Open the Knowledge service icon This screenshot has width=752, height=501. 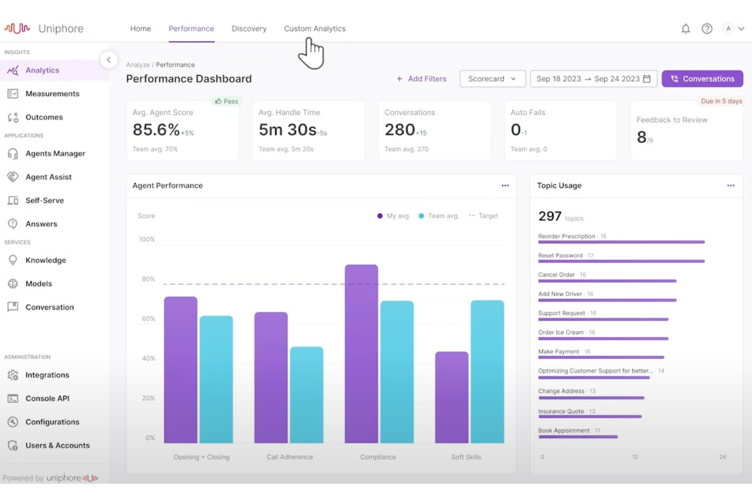point(12,260)
